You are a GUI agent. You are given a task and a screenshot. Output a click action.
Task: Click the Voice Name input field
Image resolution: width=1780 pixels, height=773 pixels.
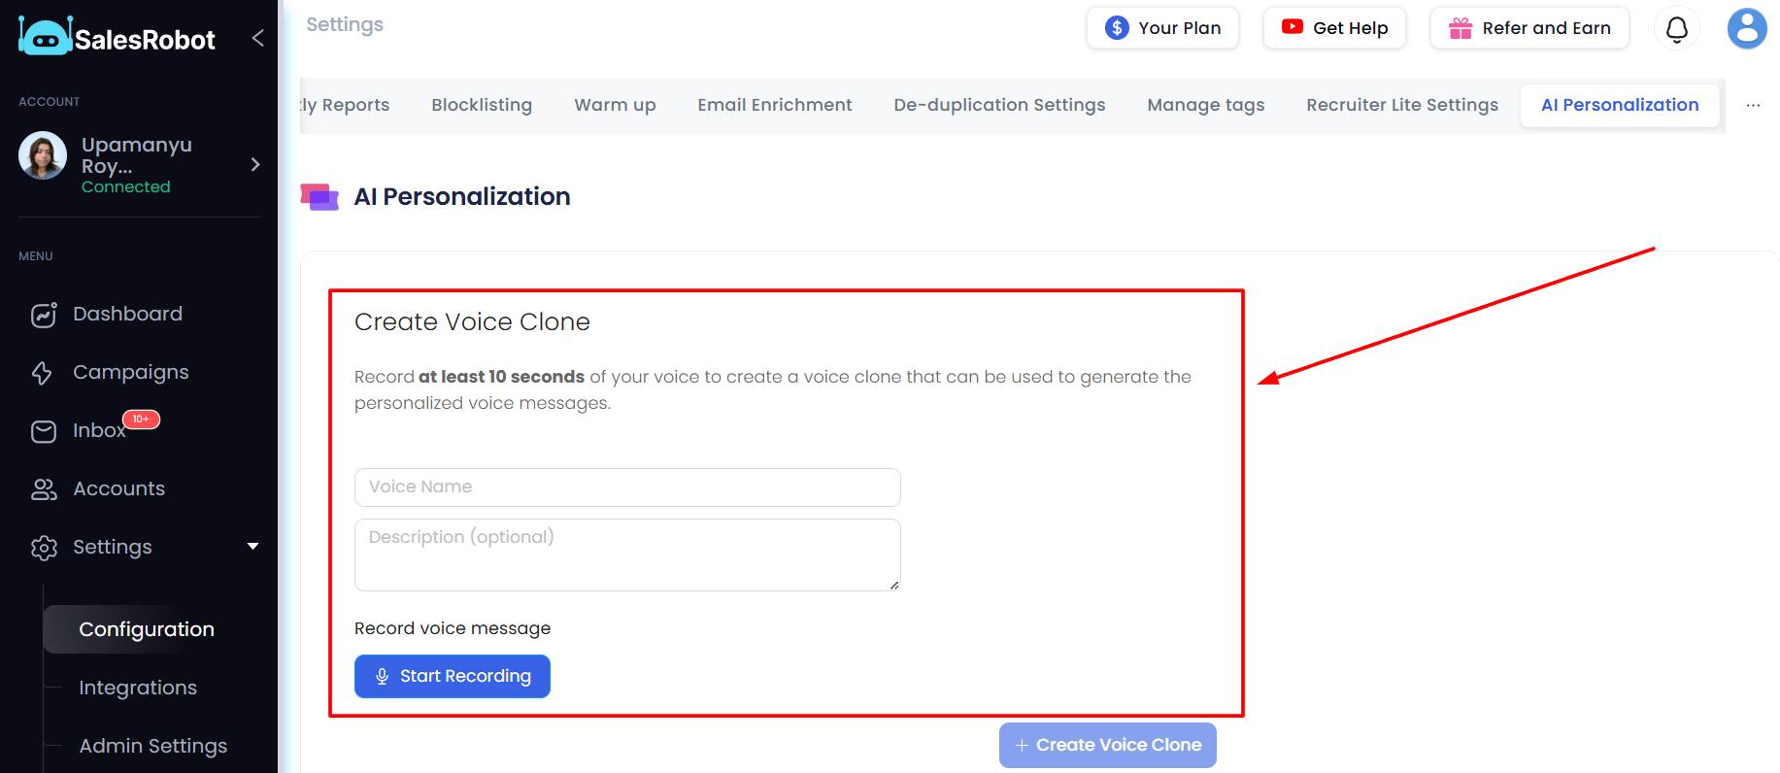pyautogui.click(x=626, y=487)
